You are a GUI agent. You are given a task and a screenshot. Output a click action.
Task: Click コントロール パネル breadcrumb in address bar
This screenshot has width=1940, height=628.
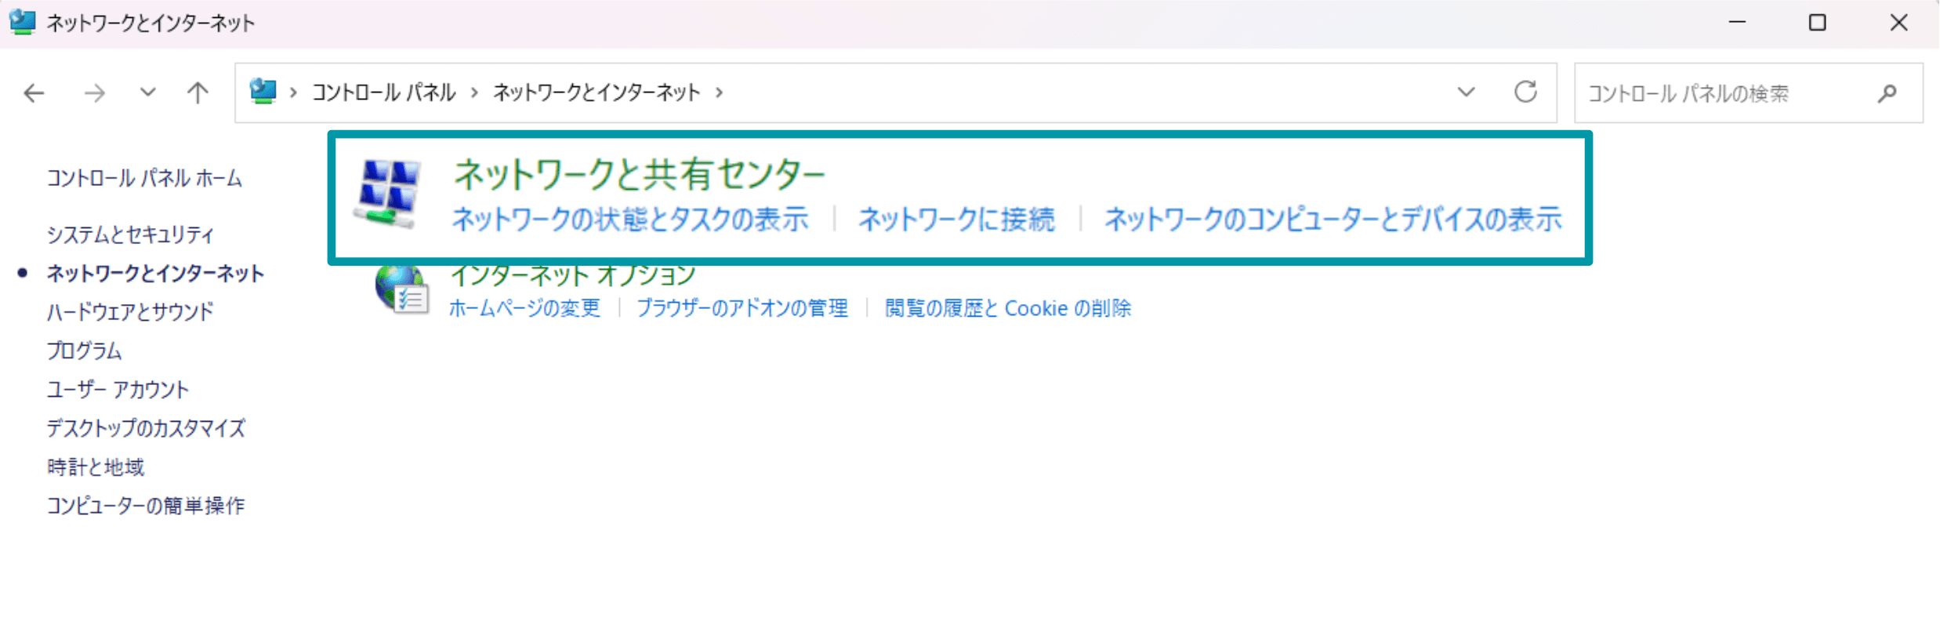(383, 93)
